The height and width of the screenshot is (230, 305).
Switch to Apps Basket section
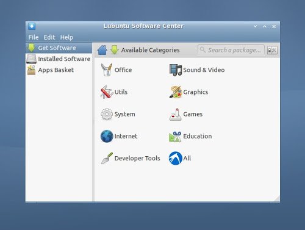click(x=59, y=70)
